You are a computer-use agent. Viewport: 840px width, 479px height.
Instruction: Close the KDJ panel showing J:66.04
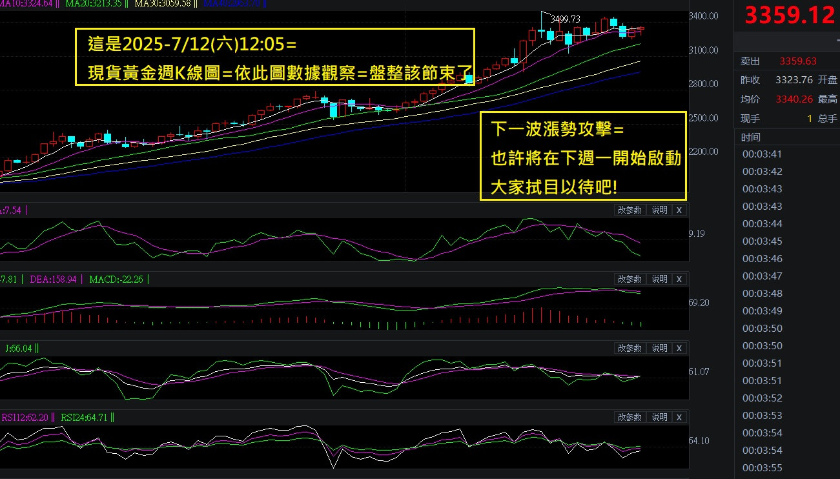pyautogui.click(x=679, y=348)
